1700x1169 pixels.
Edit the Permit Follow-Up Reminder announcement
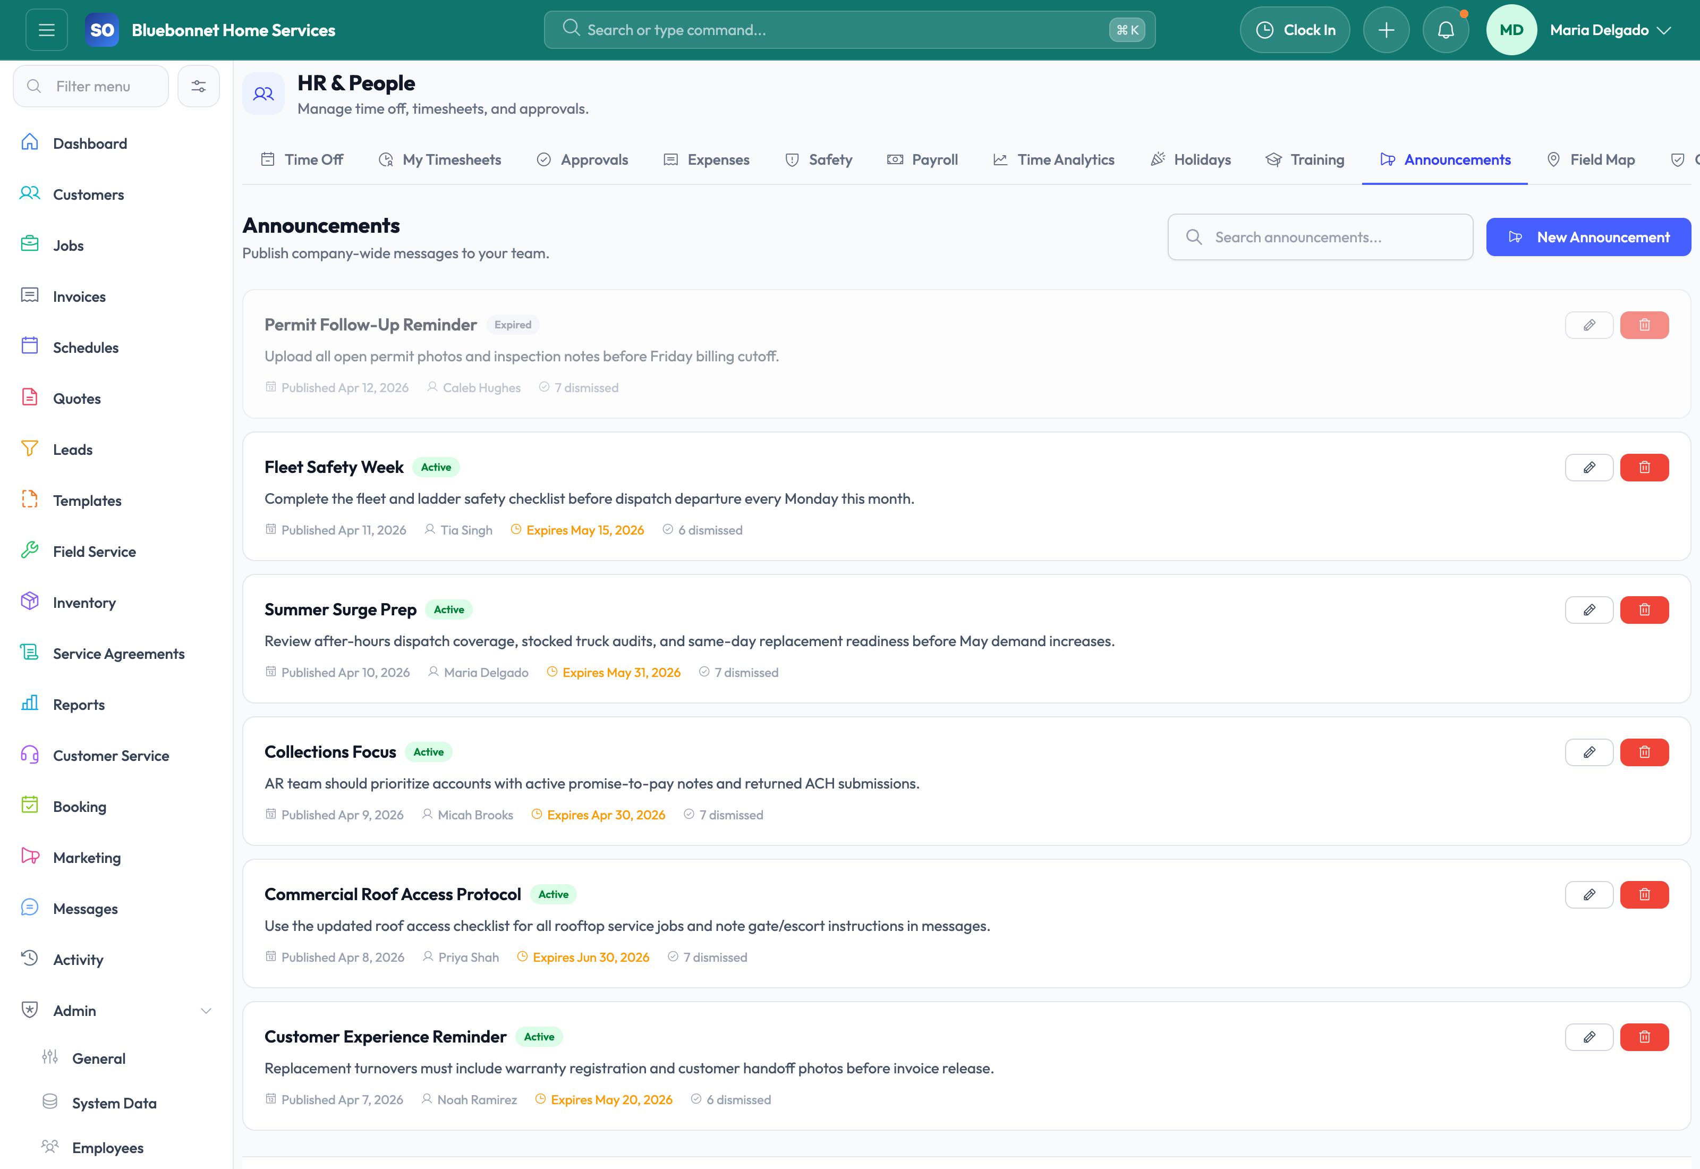click(1589, 325)
